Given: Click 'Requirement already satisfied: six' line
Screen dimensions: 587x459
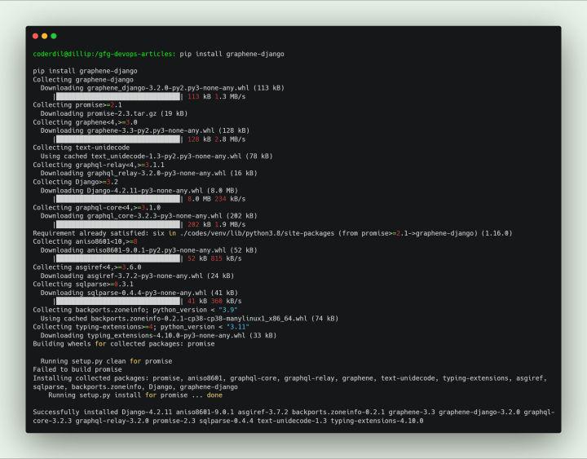Looking at the screenshot, I should tap(272, 233).
